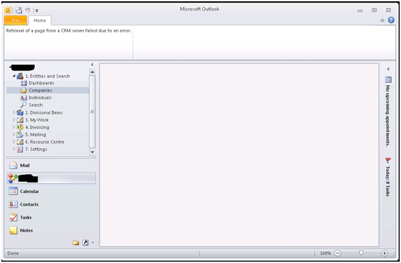
Task: Click the folder tree scroll down arrow
Action: pos(92,152)
